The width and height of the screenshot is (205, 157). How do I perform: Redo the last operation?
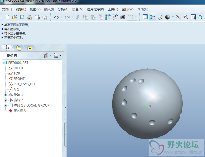[x=67, y=17]
